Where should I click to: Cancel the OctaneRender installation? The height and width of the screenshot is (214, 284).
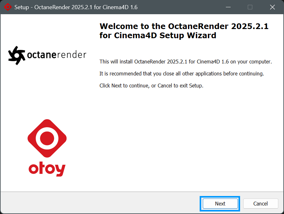(x=260, y=204)
